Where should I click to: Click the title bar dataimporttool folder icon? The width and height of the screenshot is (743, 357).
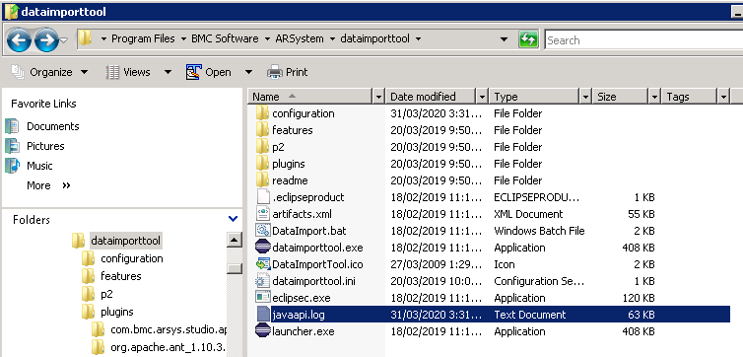11,12
